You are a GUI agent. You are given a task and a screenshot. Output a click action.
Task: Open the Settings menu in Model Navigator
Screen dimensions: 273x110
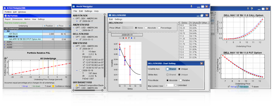click(88, 11)
